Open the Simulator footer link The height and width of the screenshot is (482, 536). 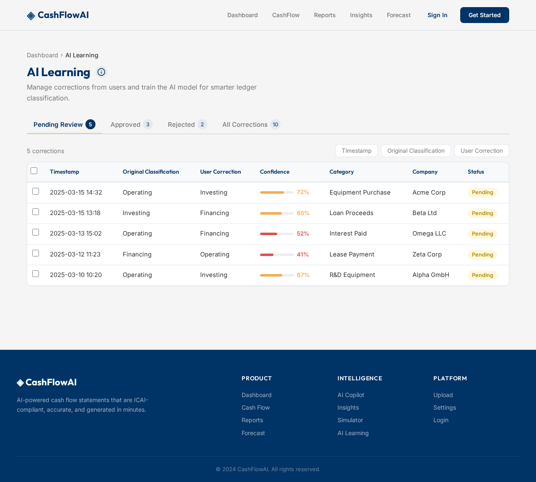point(350,420)
